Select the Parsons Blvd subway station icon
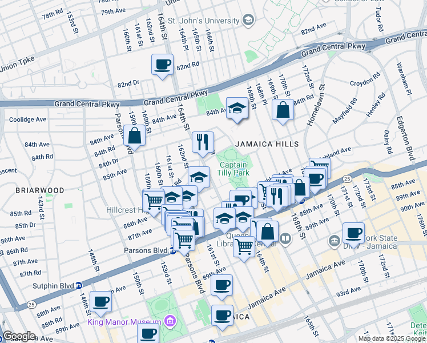Viewport: 427px width, 343px height. [172, 250]
